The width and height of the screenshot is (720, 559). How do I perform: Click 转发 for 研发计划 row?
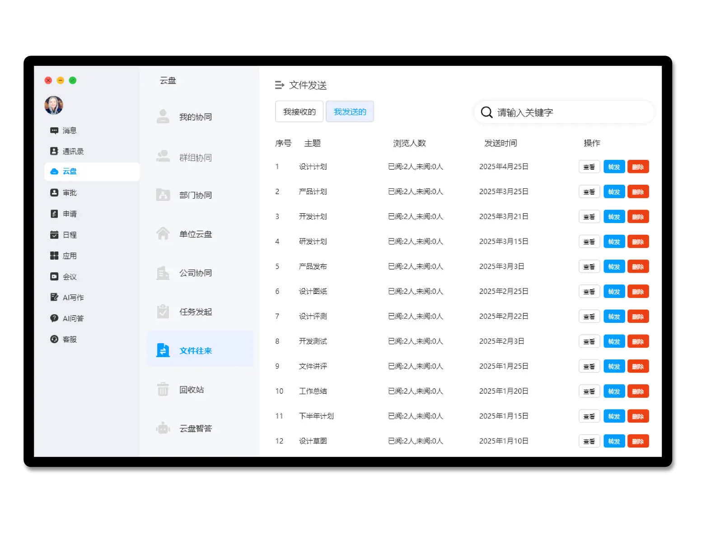point(614,242)
